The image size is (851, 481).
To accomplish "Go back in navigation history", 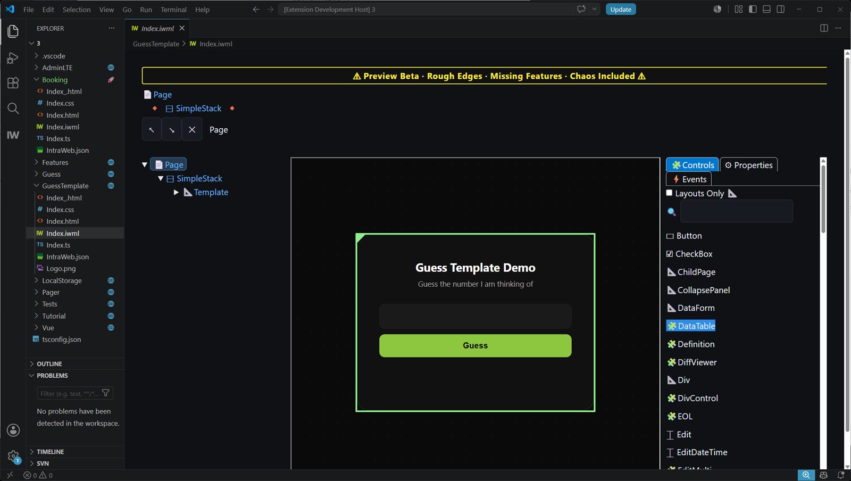I will (x=256, y=9).
